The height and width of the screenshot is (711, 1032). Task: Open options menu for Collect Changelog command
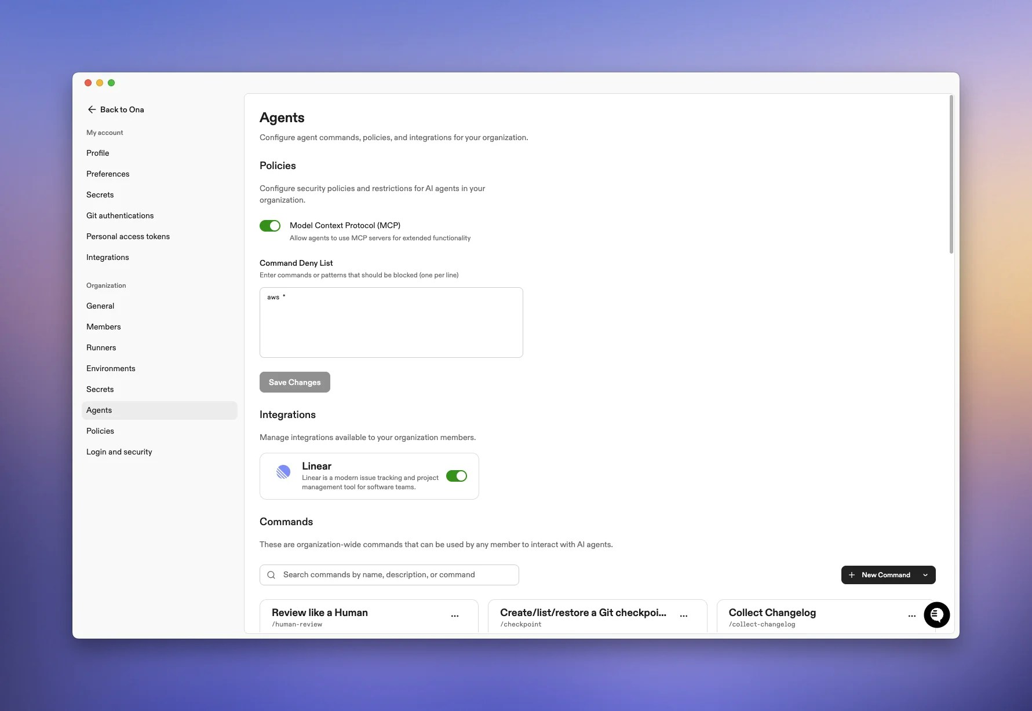(912, 616)
